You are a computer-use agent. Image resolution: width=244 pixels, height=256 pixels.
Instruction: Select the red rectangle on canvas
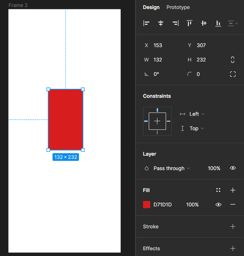66,119
